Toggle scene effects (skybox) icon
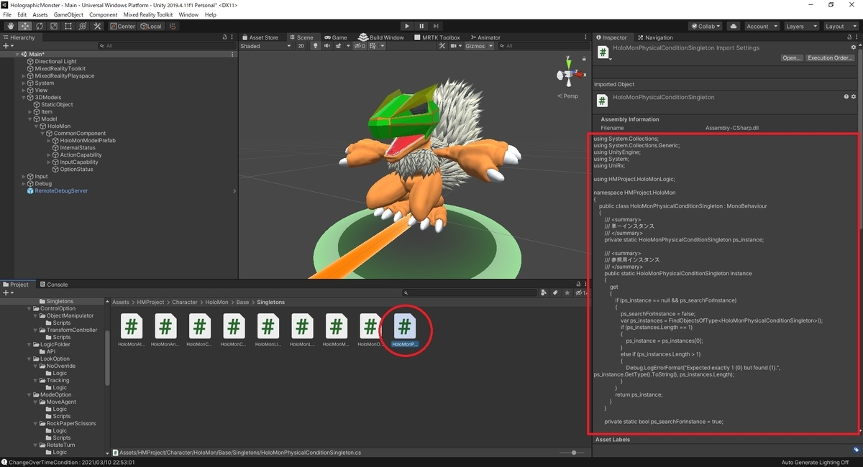Screen dimensions: 863x467 pos(339,46)
